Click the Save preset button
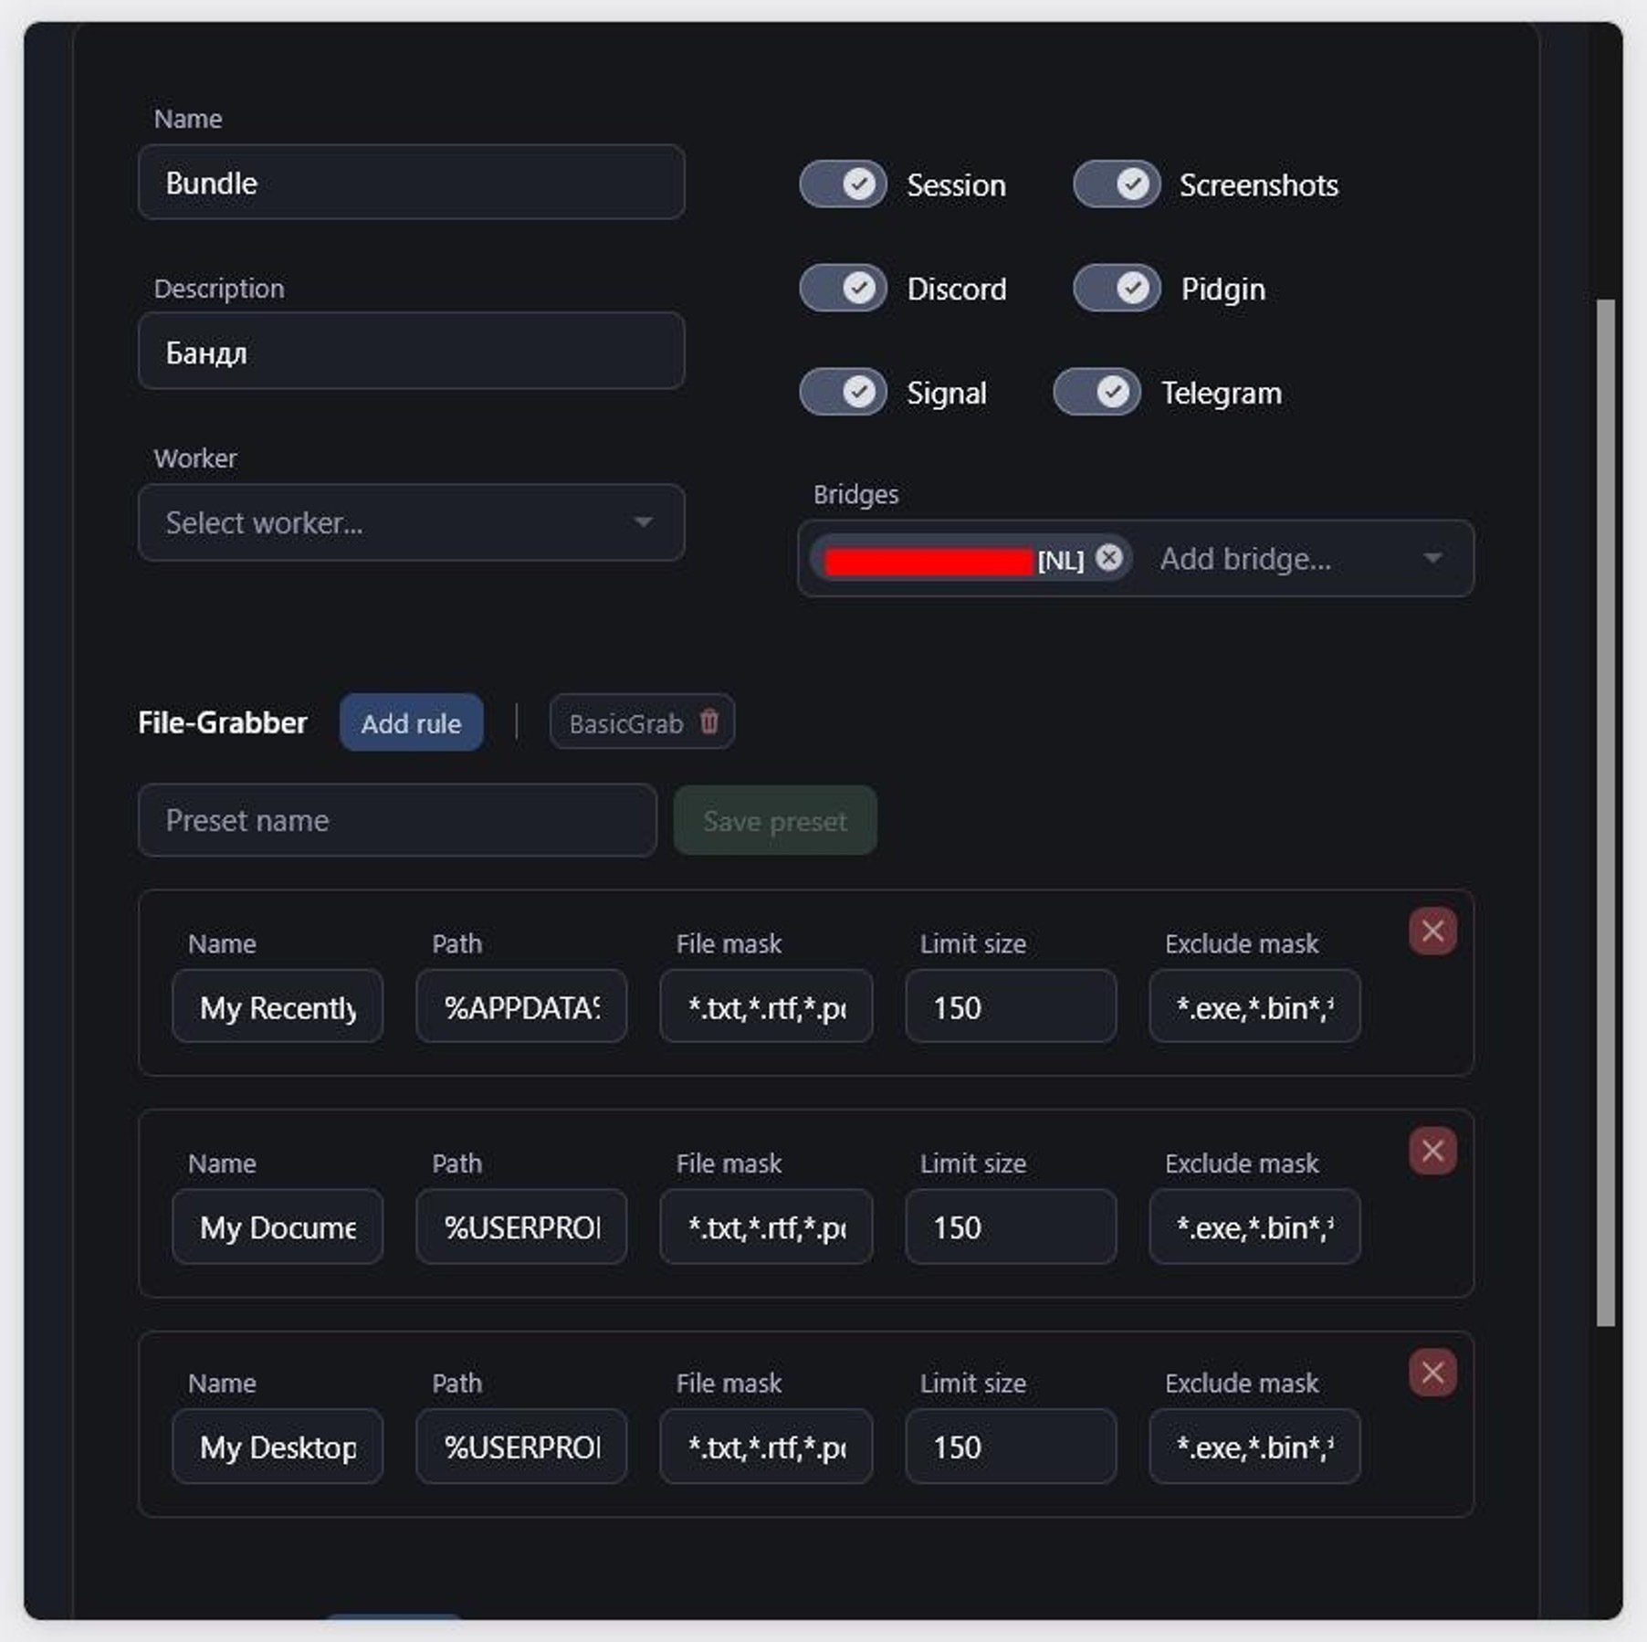1647x1642 pixels. point(774,821)
